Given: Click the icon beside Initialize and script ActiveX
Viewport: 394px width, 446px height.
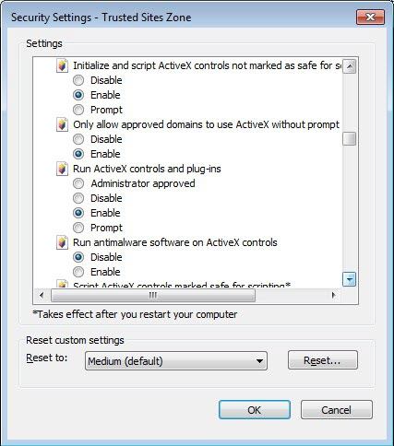Looking at the screenshot, I should (x=62, y=65).
